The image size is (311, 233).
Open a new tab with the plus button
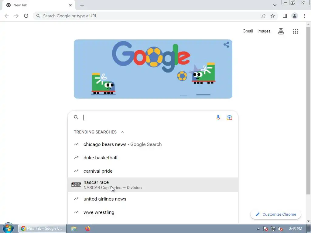(x=82, y=5)
